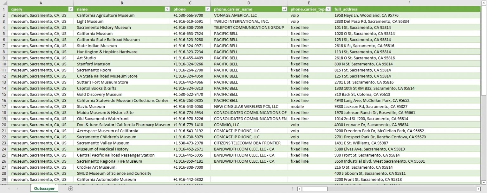
Task: Expand the phone.carrier_type filter dropdown
Action: tap(328, 9)
